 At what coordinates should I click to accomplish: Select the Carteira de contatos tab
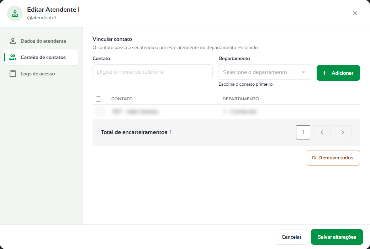[41, 57]
